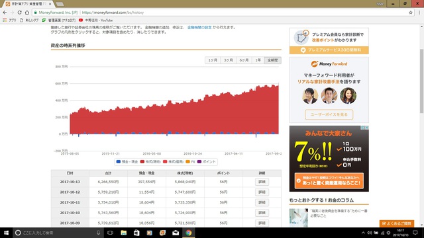
Task: Click total 6,266,550円 cell
Action: [x=108, y=182]
